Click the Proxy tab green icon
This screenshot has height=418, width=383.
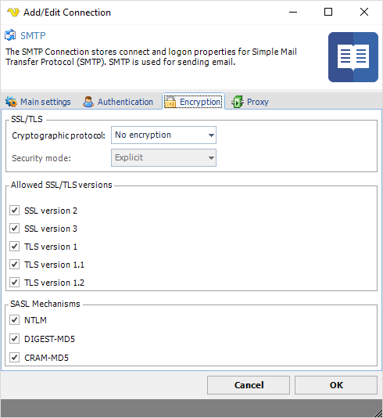click(237, 102)
